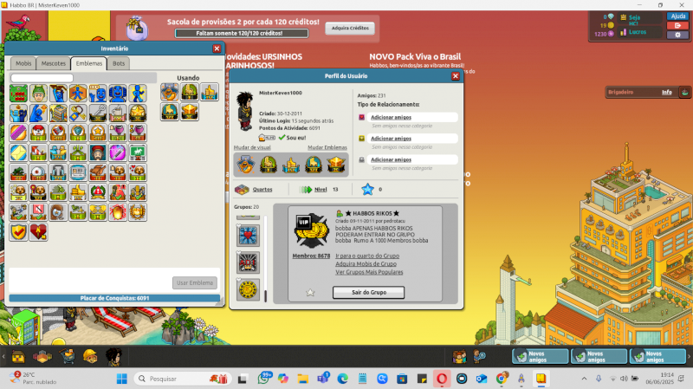
Task: Select the keys with blue tag badge
Action: tap(78, 113)
